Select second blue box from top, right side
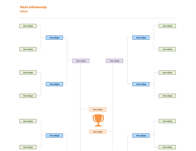196x151 pixels. click(141, 84)
